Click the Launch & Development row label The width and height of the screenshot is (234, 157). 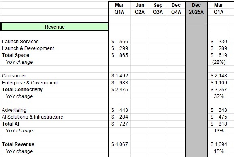[x=28, y=48]
